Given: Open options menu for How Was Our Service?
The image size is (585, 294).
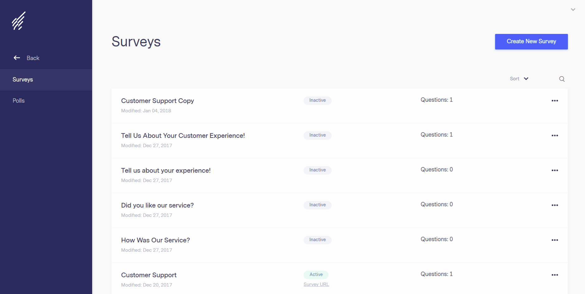Looking at the screenshot, I should tap(555, 240).
